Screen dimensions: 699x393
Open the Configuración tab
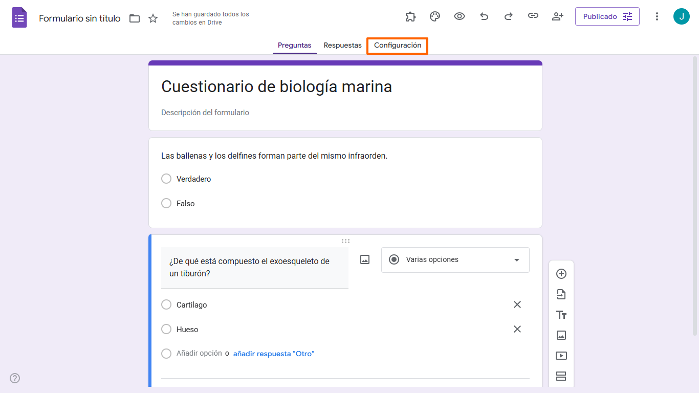click(397, 46)
